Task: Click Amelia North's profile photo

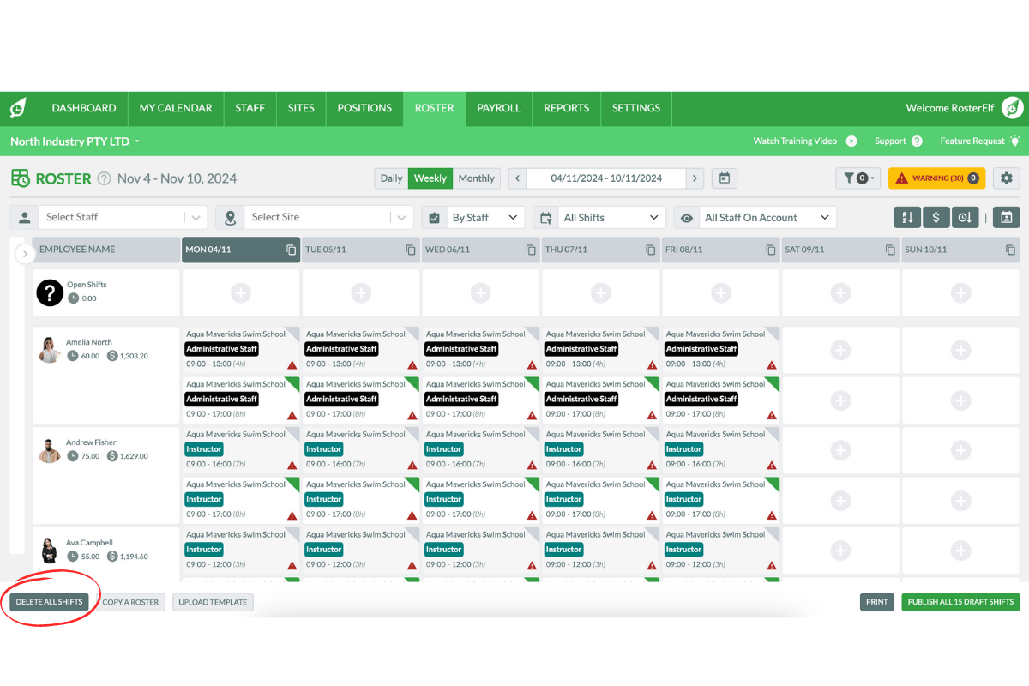Action: [x=50, y=349]
